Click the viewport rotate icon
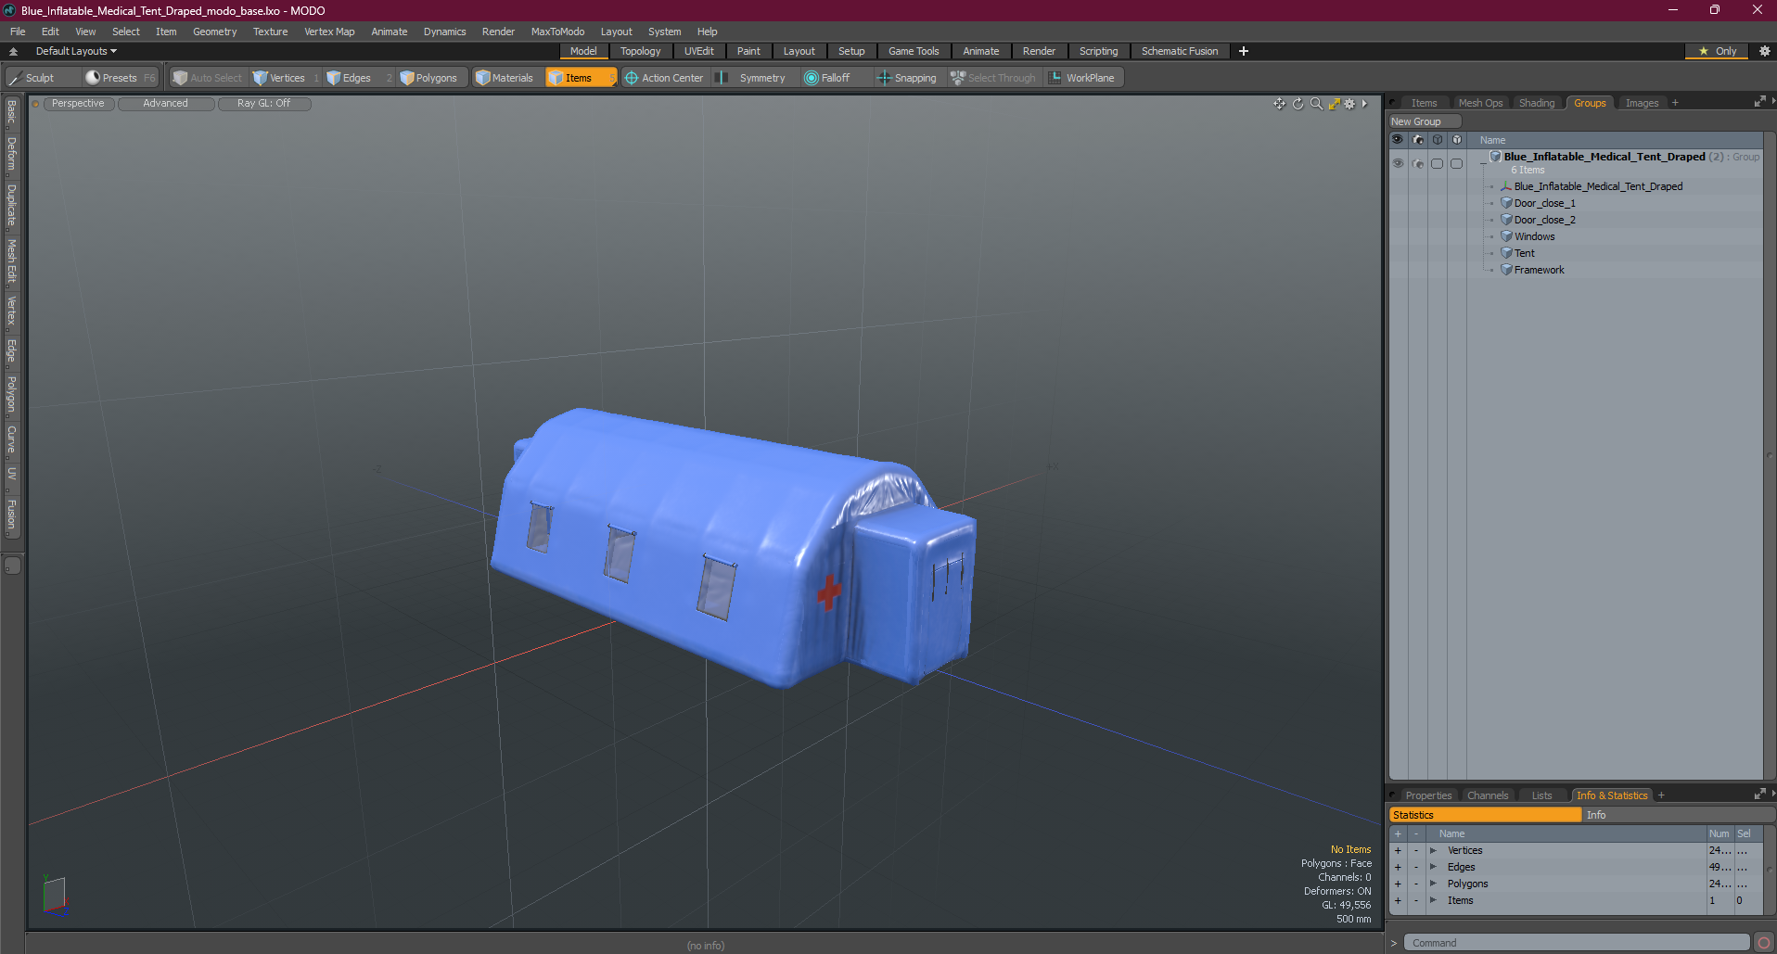The height and width of the screenshot is (954, 1777). [x=1298, y=104]
